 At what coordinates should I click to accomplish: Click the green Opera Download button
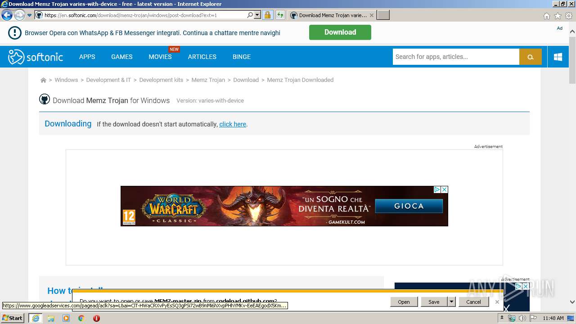pos(340,32)
